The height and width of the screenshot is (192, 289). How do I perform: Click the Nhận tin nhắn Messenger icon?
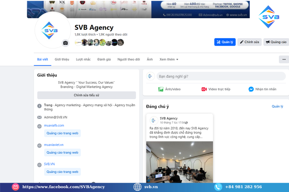coord(251,89)
